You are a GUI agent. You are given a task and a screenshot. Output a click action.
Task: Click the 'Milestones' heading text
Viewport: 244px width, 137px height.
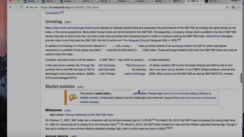[x=53, y=110]
